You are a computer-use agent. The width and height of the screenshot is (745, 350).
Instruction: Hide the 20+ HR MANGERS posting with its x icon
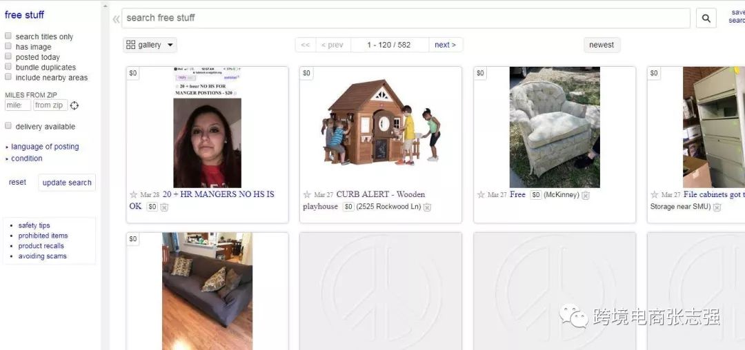coord(164,207)
